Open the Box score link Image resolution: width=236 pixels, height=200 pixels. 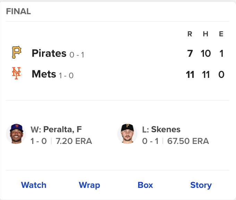point(145,185)
